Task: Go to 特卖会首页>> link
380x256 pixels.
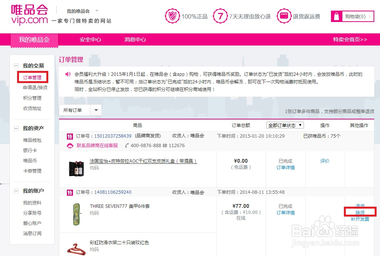Action: (x=350, y=39)
